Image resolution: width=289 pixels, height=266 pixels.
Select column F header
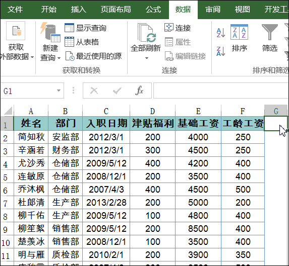243,111
